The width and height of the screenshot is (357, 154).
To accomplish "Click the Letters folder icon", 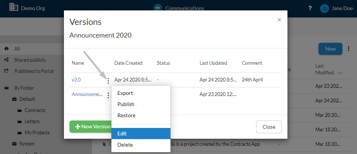I will pyautogui.click(x=20, y=121).
